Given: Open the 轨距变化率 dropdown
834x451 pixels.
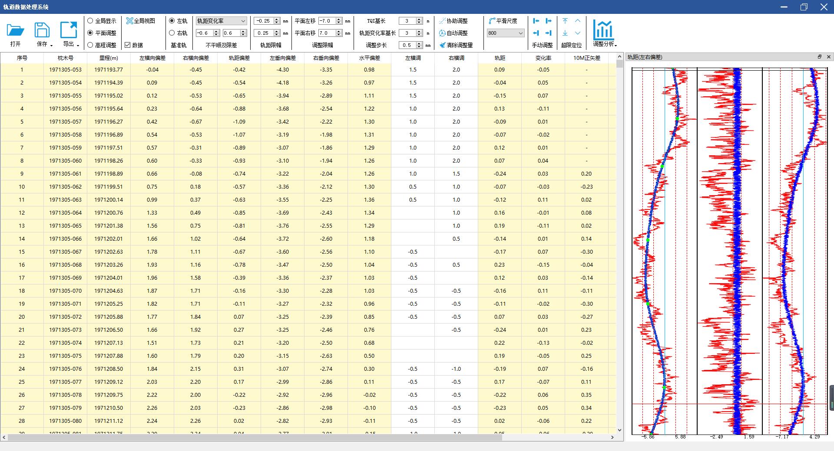Looking at the screenshot, I should point(221,21).
